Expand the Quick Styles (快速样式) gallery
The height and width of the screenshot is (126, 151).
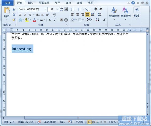coord(114,13)
